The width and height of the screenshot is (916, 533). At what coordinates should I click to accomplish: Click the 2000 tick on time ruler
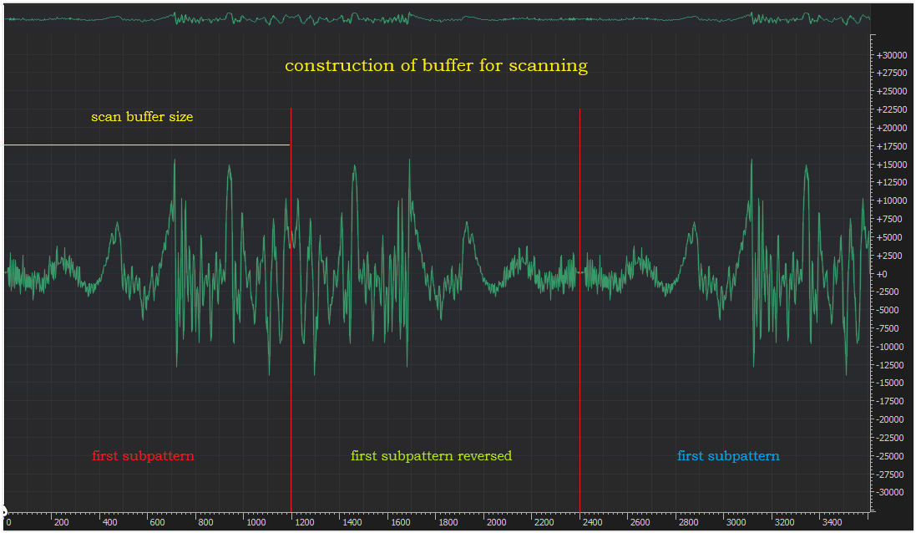[x=496, y=522]
